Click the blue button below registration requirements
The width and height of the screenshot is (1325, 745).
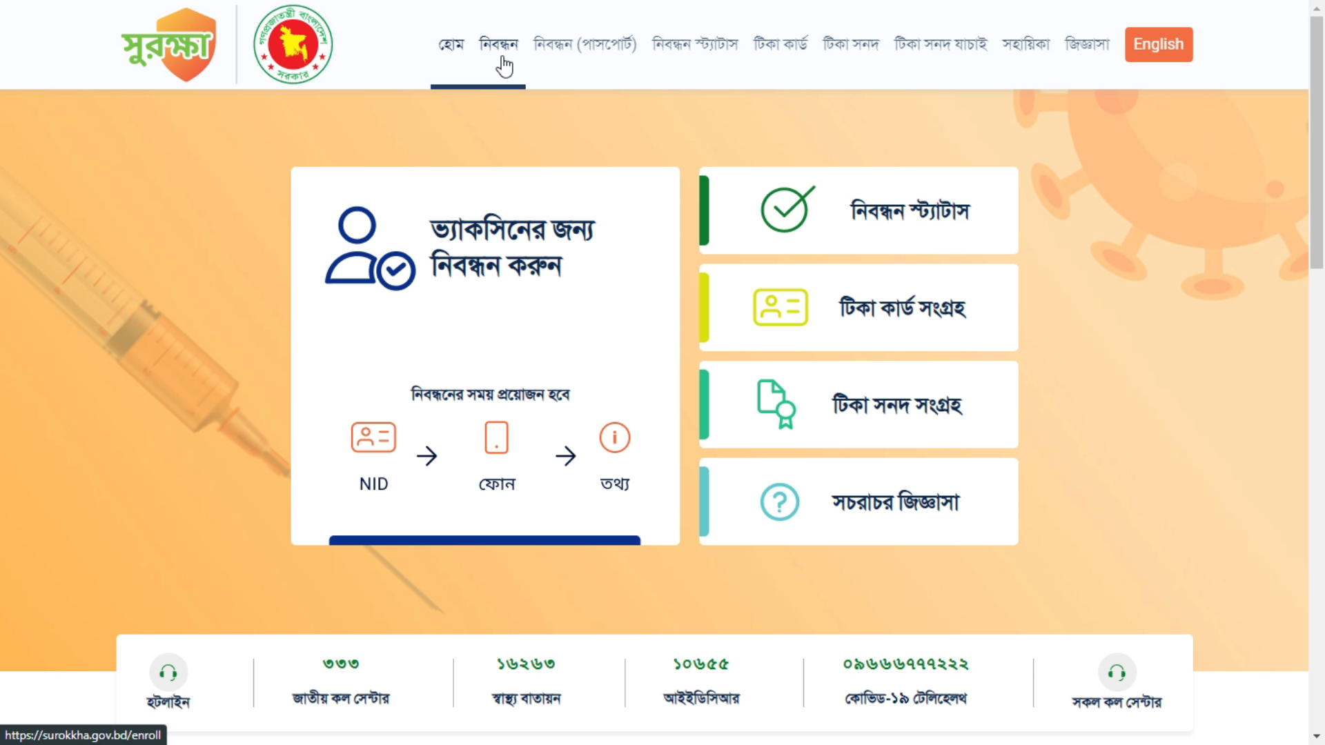[484, 540]
